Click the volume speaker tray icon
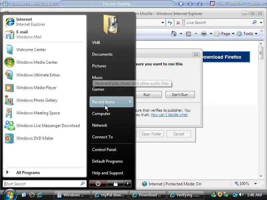Viewport: 267px width, 200px height. [x=241, y=194]
